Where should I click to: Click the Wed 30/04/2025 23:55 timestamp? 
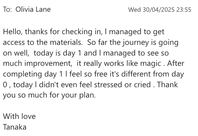160,10
